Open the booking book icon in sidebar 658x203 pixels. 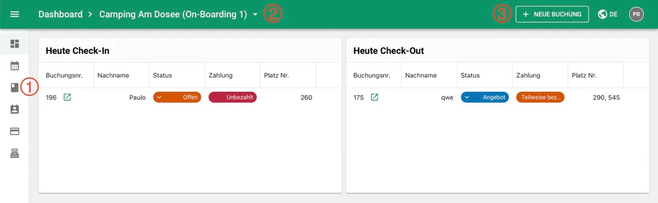pos(15,88)
